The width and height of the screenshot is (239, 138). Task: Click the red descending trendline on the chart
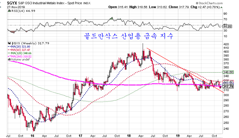coord(185,70)
